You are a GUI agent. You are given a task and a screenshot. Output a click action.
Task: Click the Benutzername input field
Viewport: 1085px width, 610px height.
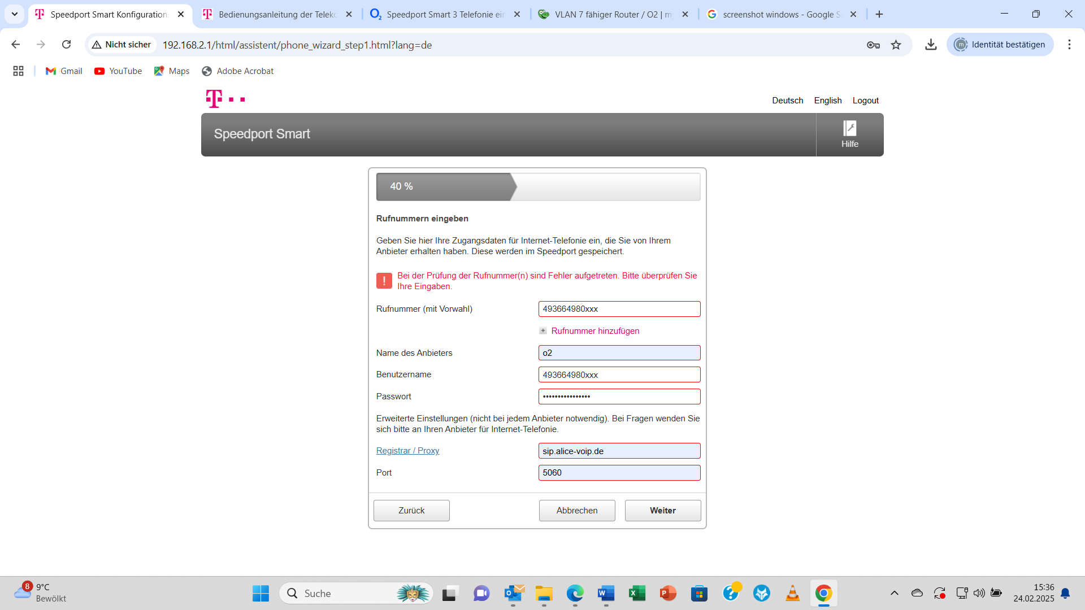coord(619,375)
